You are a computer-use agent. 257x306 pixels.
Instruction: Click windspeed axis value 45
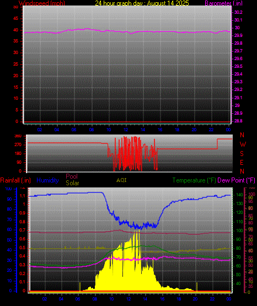point(16,19)
